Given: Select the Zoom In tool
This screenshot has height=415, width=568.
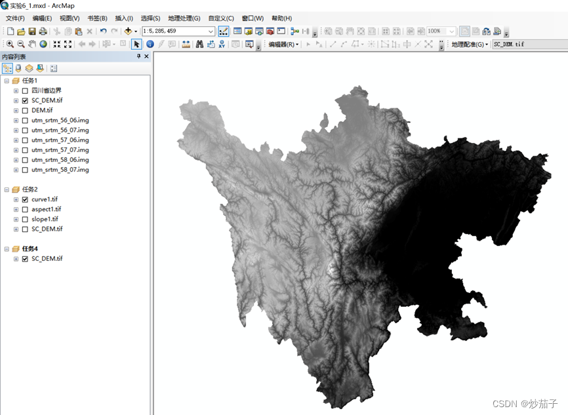Looking at the screenshot, I should click(10, 44).
